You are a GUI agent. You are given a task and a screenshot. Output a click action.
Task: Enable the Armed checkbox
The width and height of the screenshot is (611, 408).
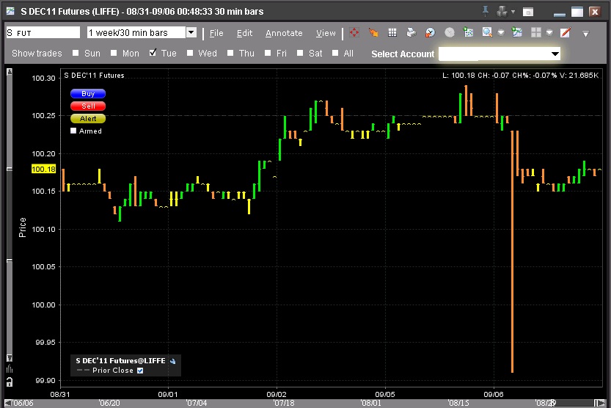(x=73, y=131)
